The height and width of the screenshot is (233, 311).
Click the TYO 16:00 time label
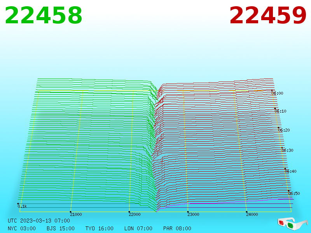pyautogui.click(x=100, y=228)
